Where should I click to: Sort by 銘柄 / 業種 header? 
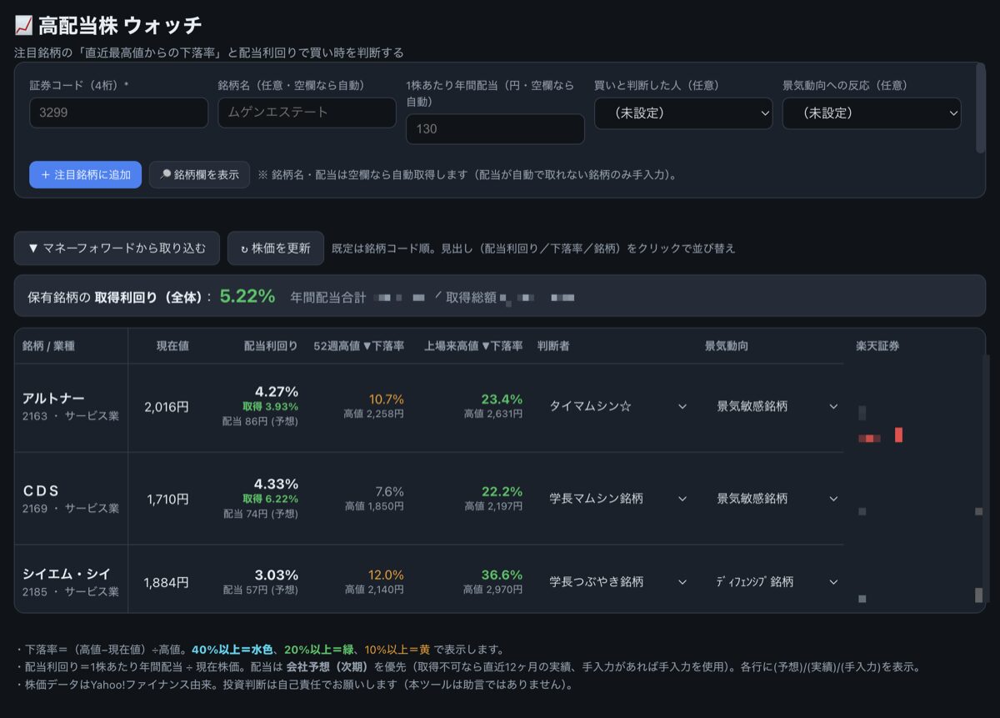click(48, 346)
